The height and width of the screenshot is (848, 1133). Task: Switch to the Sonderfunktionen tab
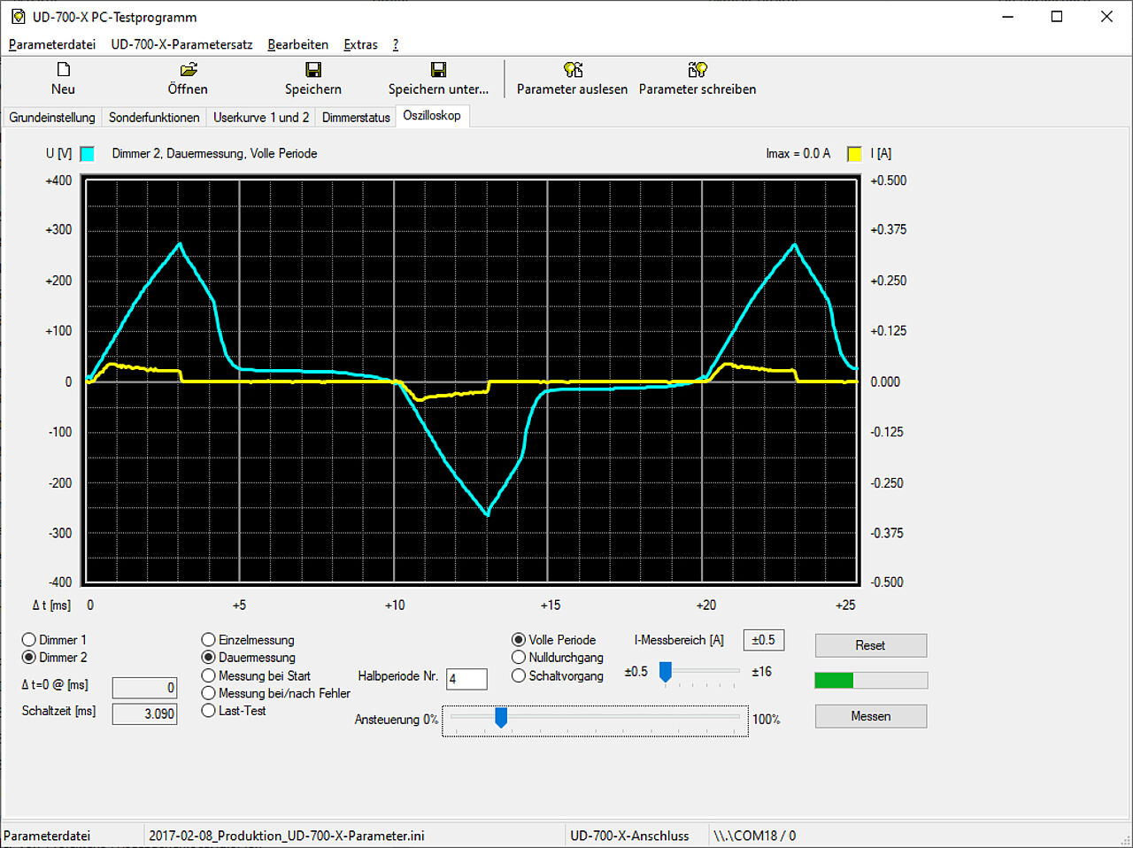154,117
